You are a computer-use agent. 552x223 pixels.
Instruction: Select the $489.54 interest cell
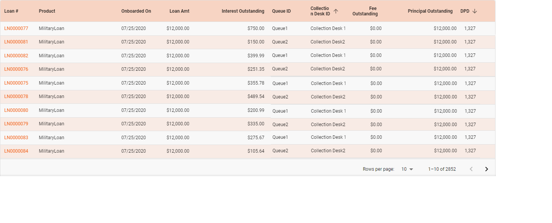(256, 97)
